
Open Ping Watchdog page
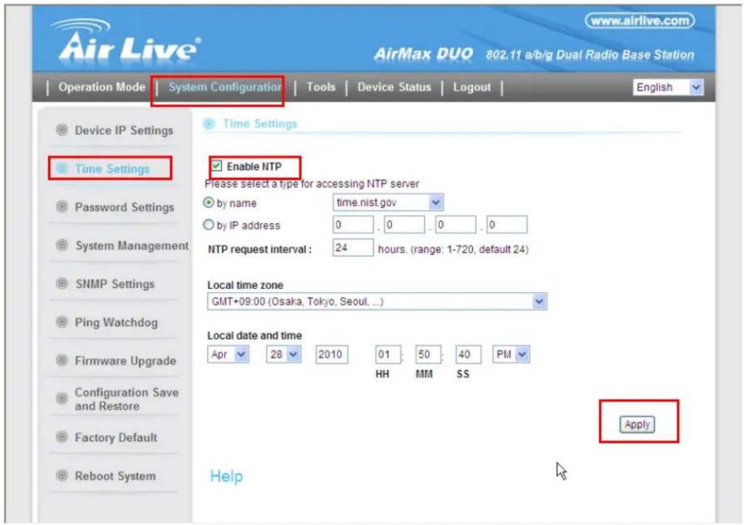(x=116, y=322)
